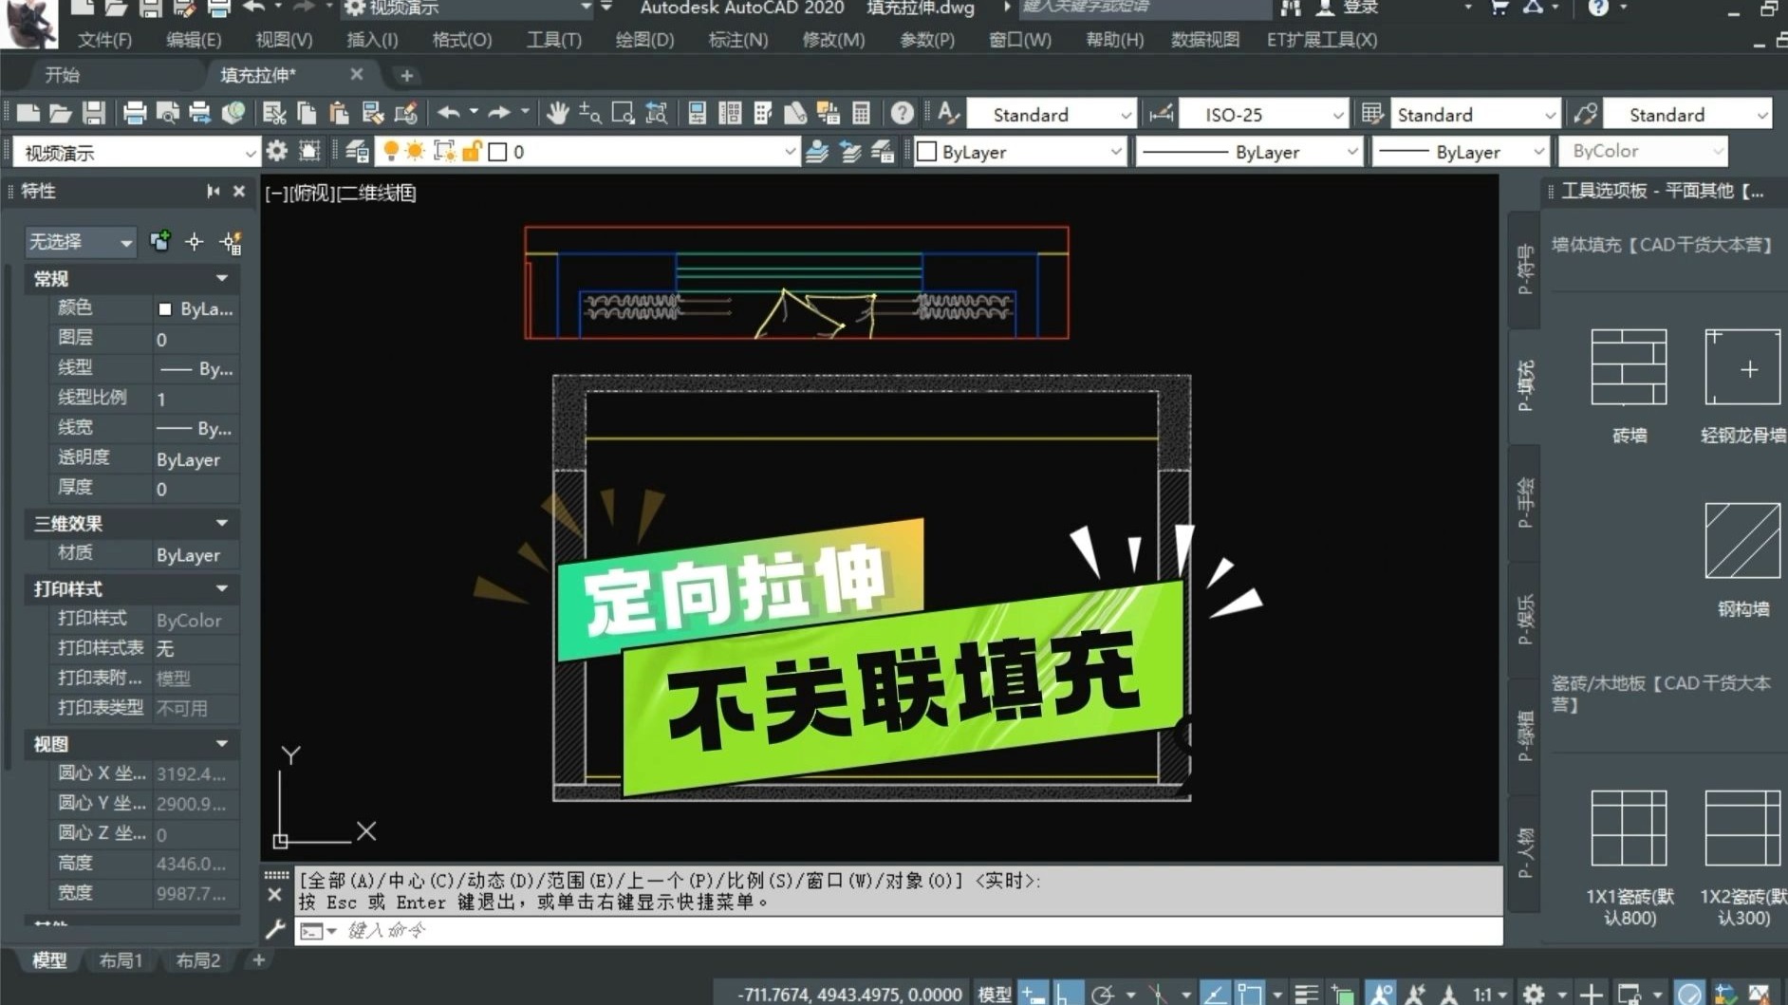This screenshot has width=1788, height=1005.
Task: Switch to the 布局1 layout tab
Action: [120, 960]
